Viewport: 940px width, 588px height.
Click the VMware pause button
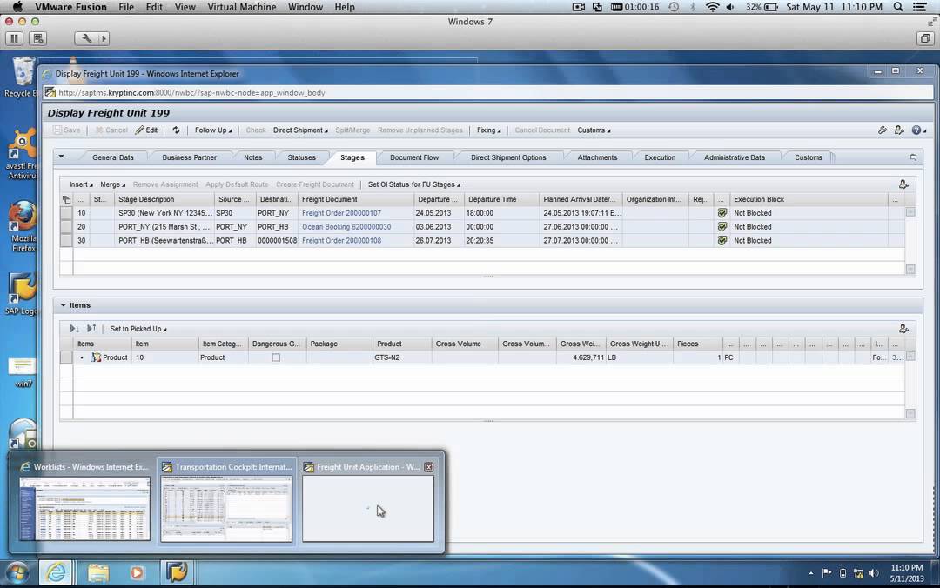click(x=15, y=38)
